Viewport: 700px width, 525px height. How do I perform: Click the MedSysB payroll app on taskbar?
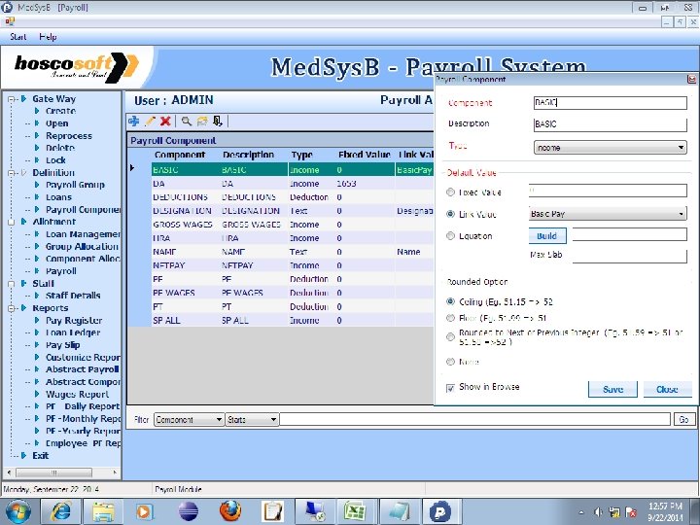[442, 511]
